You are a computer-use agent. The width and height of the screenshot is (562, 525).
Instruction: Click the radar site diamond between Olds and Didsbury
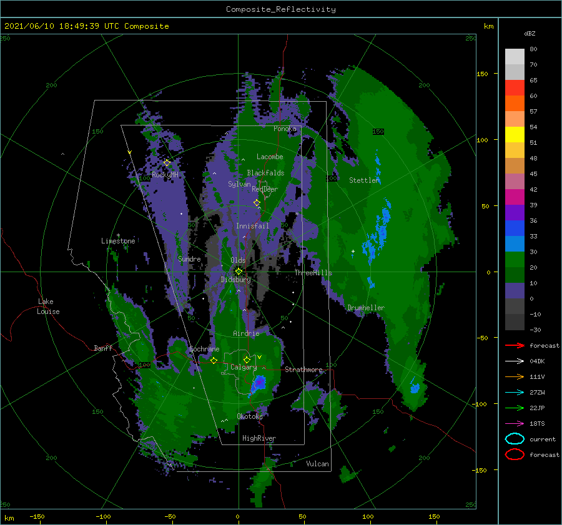pyautogui.click(x=239, y=272)
